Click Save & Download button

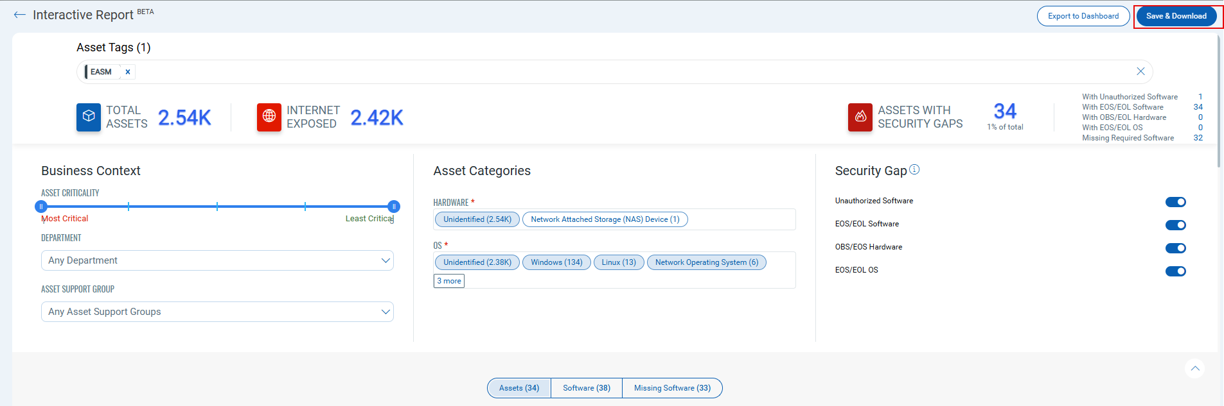[1176, 16]
